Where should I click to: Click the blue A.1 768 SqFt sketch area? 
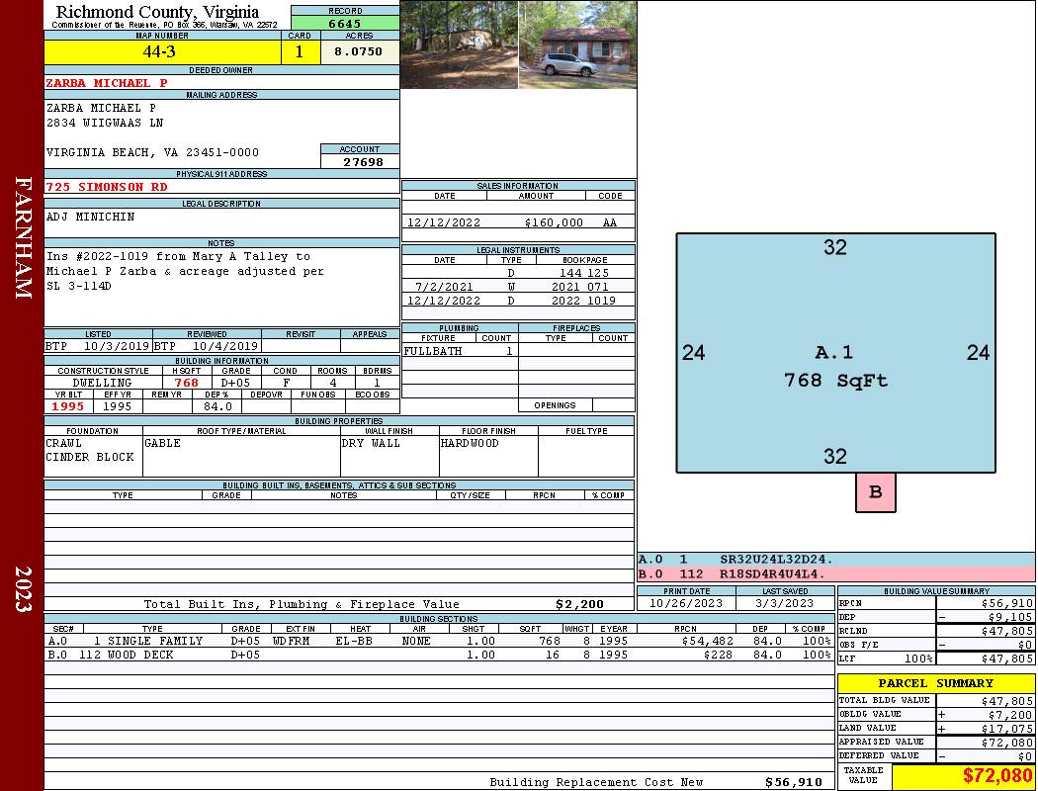[835, 353]
